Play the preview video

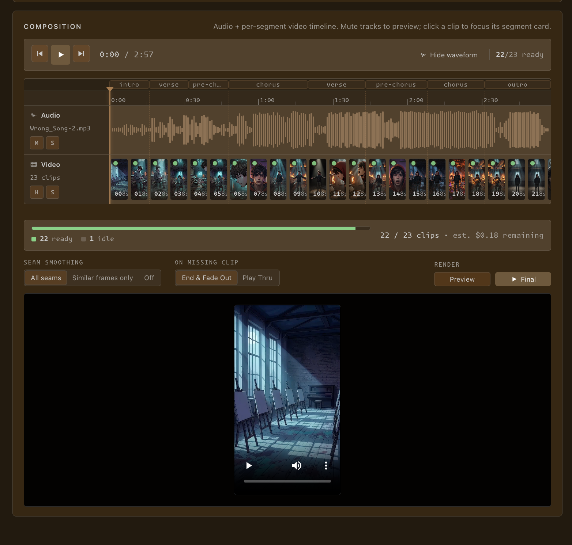(249, 465)
